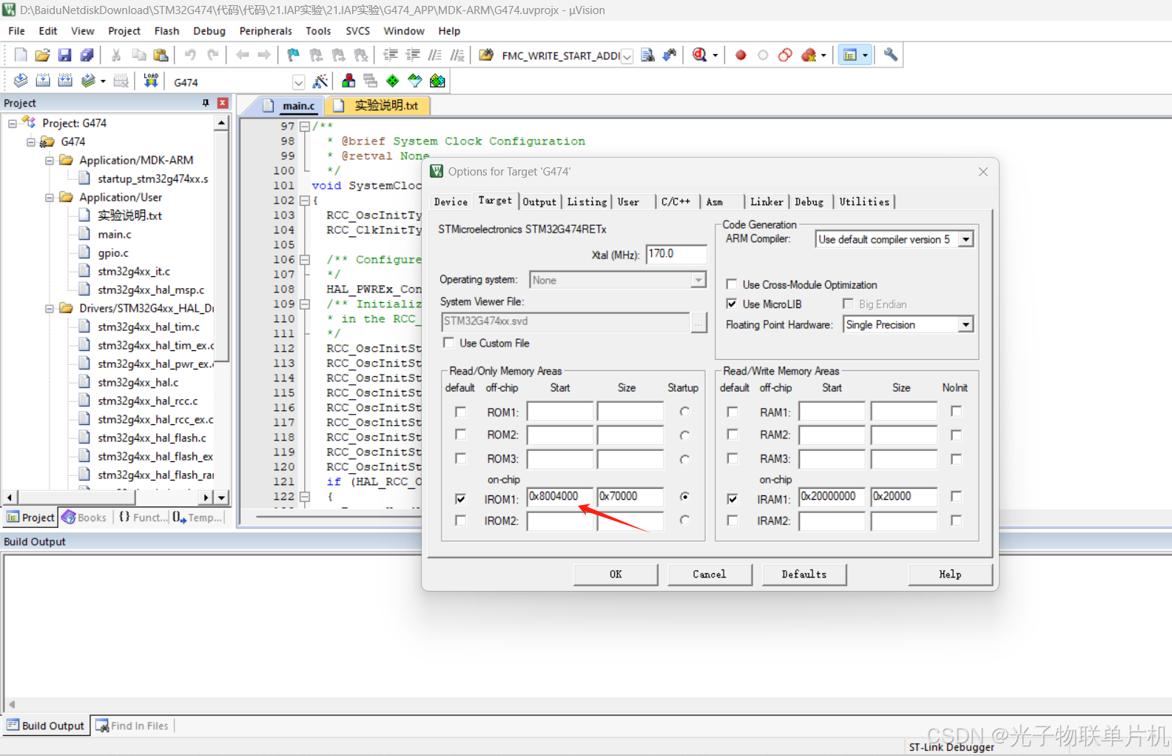Open Configuration with the wrench icon
This screenshot has height=756, width=1172.
(891, 55)
